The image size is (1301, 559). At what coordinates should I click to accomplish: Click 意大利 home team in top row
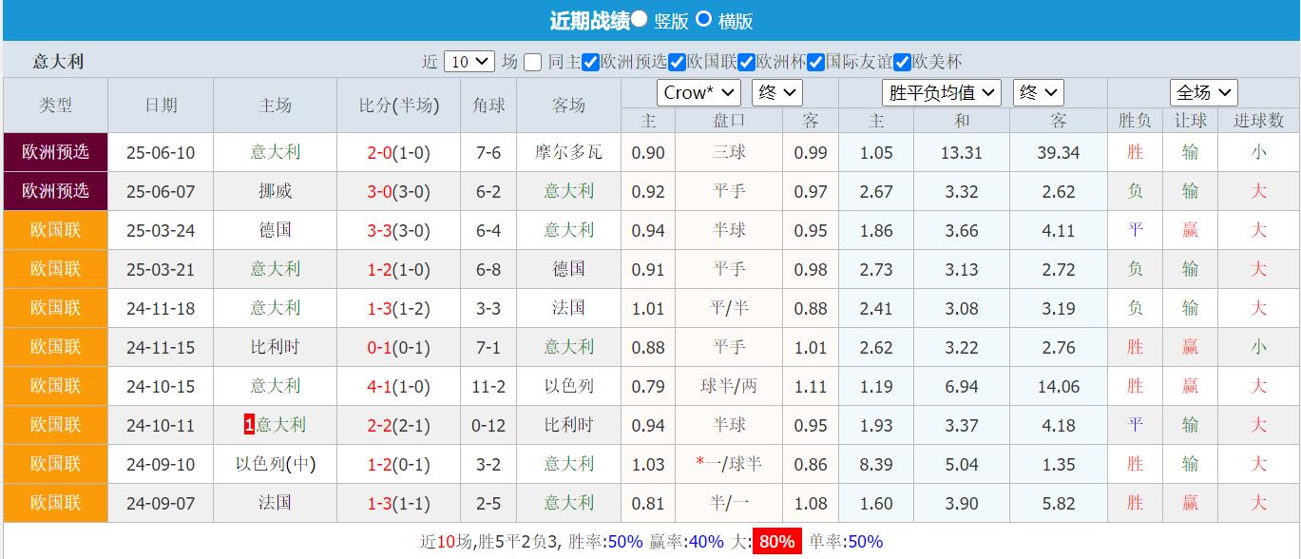point(274,151)
